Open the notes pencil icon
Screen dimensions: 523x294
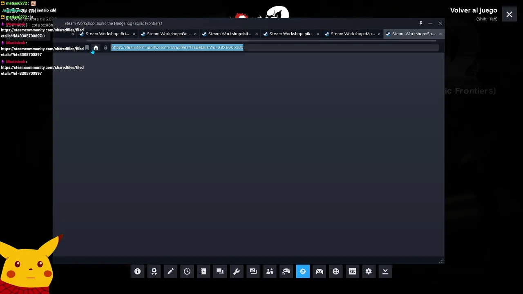click(x=170, y=272)
